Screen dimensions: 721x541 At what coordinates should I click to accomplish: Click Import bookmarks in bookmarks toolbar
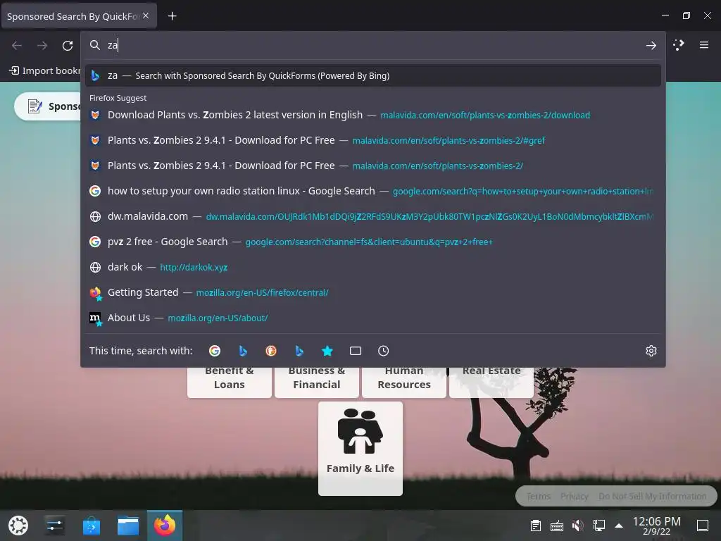click(x=44, y=71)
